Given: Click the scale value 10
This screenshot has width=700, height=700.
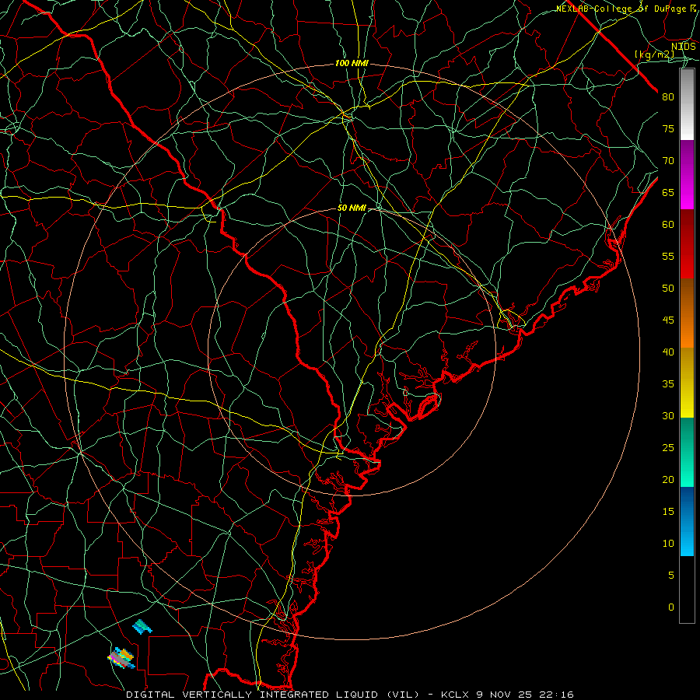Looking at the screenshot, I should [668, 544].
